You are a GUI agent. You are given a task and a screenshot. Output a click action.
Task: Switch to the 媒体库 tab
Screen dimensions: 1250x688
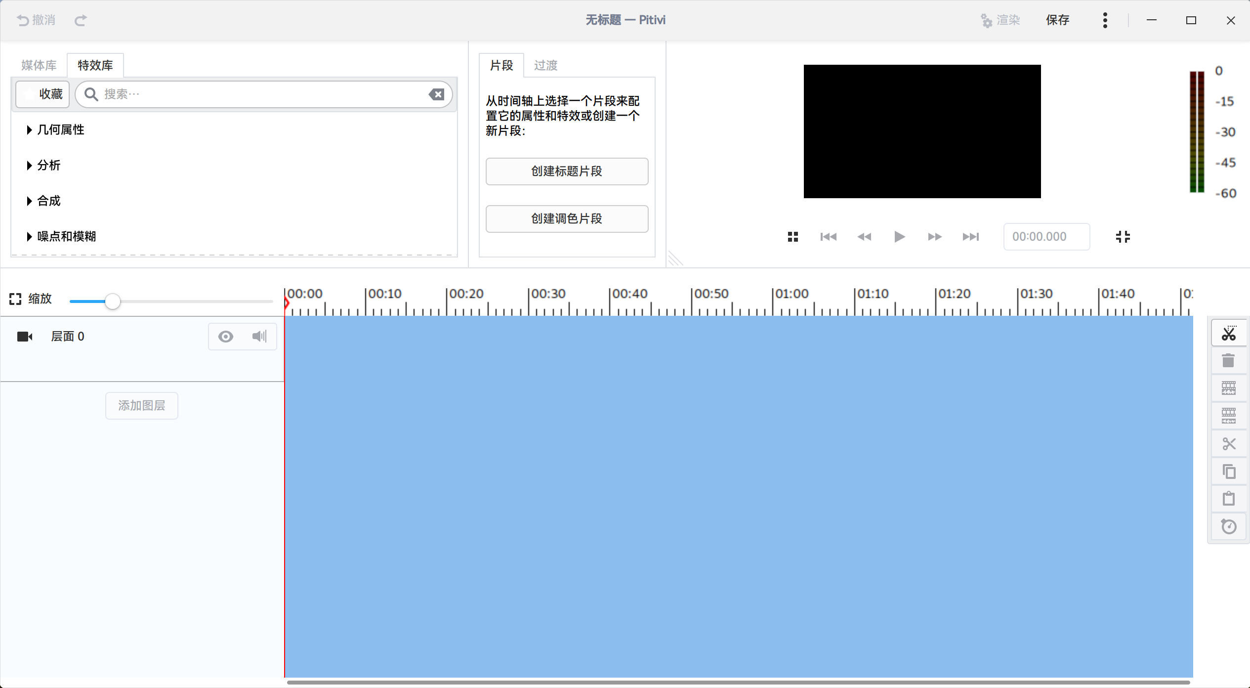tap(39, 65)
